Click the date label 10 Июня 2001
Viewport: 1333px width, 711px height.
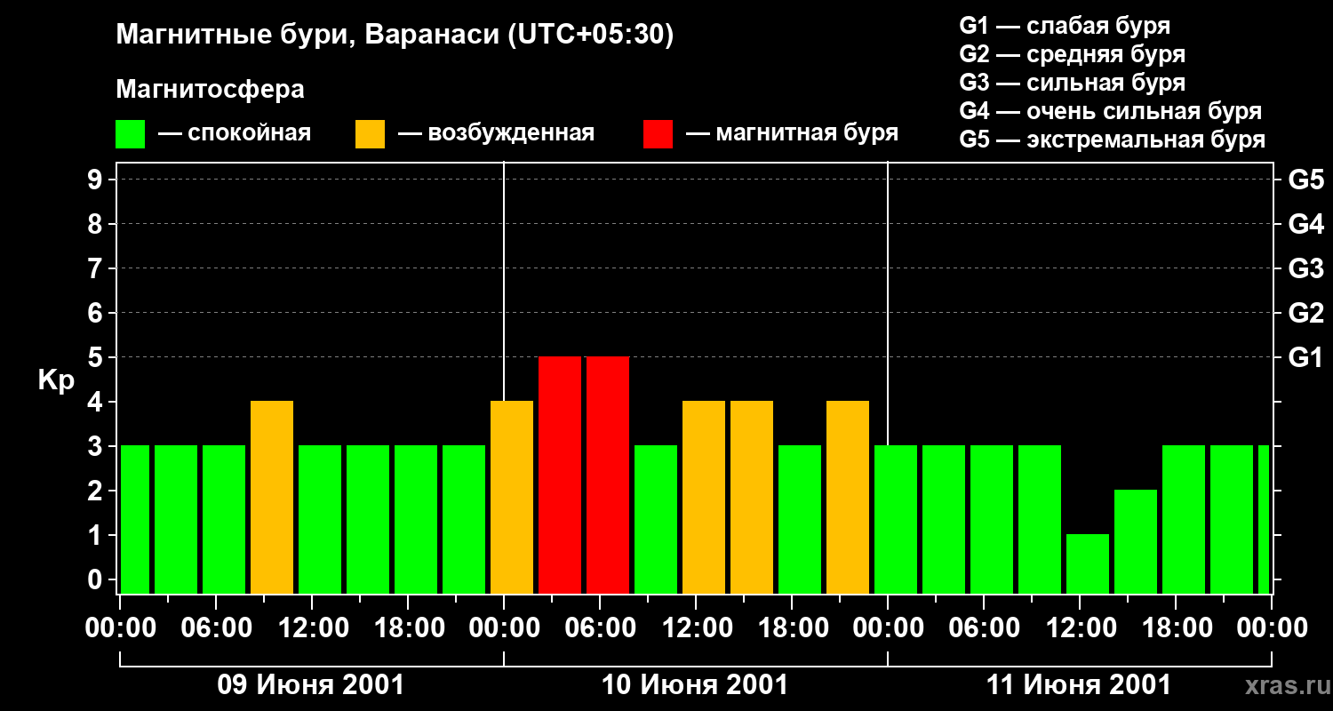(695, 685)
